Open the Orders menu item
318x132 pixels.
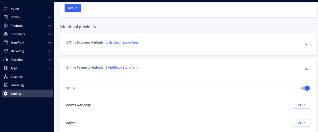point(27,17)
